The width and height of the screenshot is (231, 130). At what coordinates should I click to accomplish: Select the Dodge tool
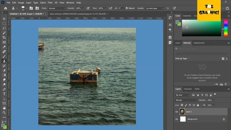pyautogui.click(x=4, y=84)
